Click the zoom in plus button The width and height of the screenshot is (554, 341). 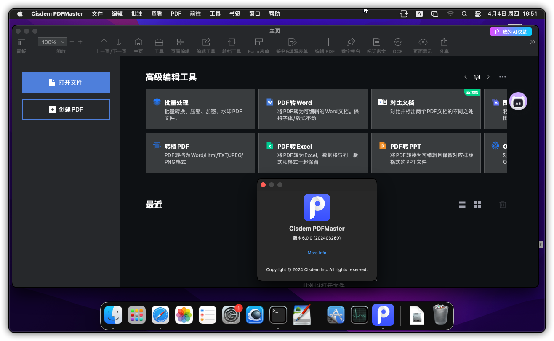[x=80, y=42]
